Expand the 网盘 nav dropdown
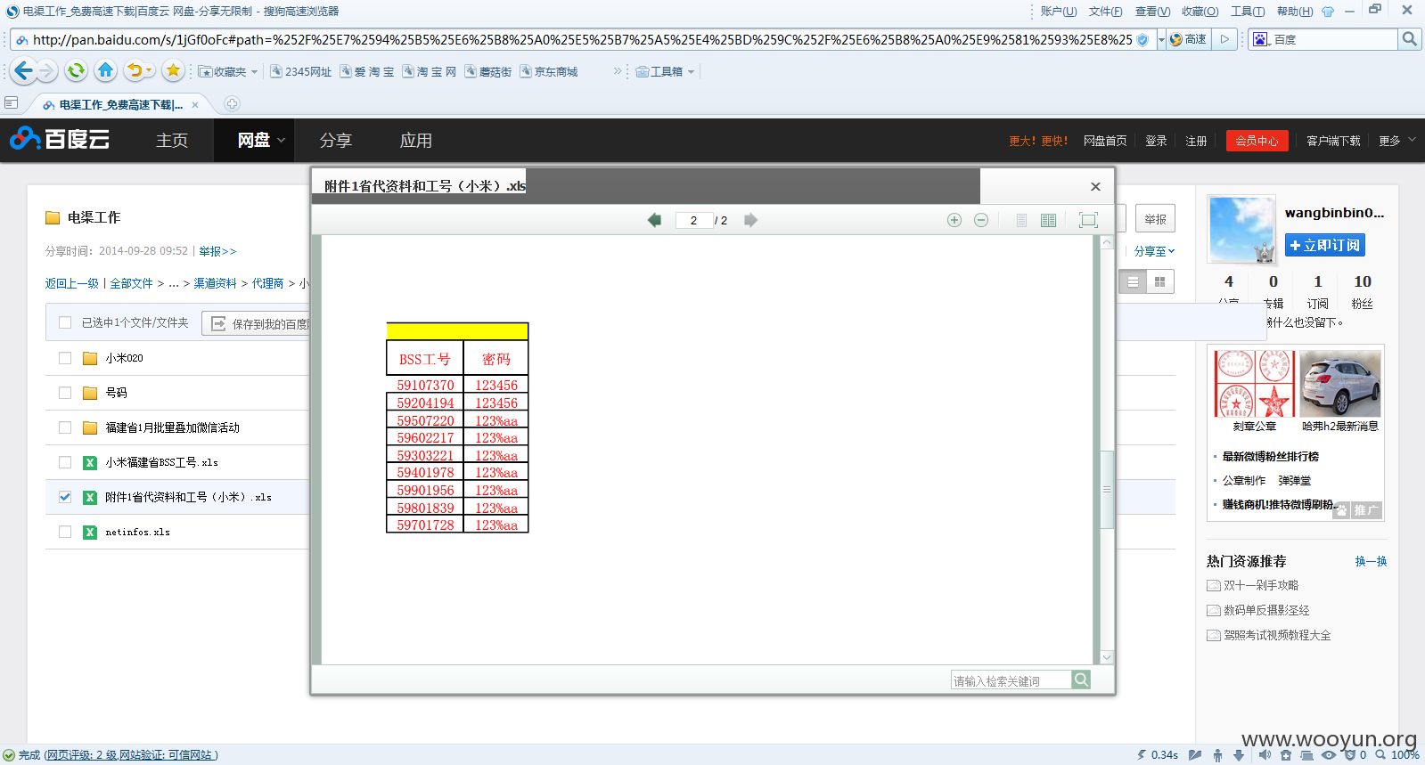The image size is (1425, 765). click(282, 140)
